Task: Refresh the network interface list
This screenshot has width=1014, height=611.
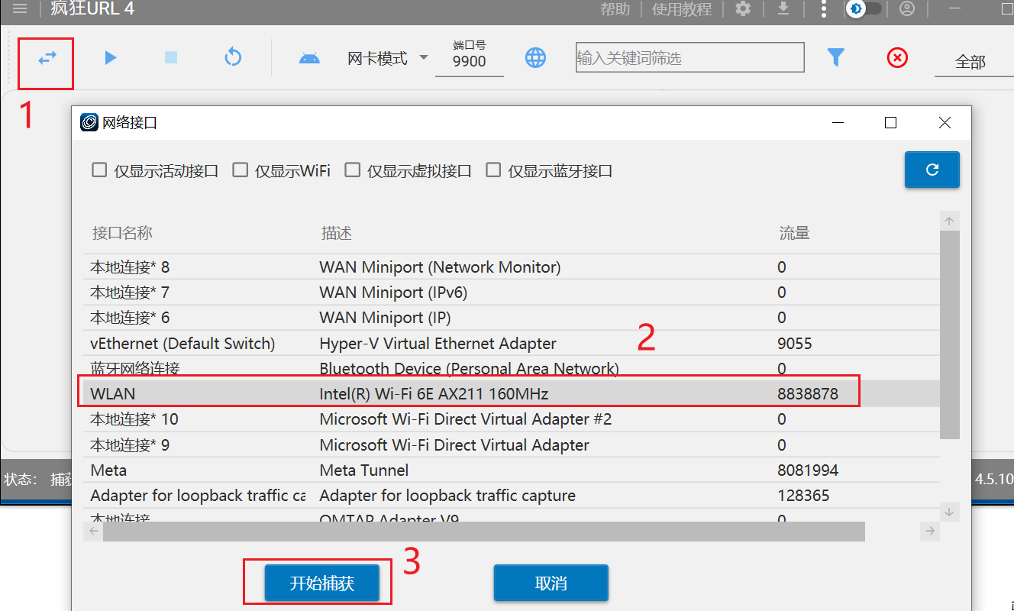Action: click(932, 170)
